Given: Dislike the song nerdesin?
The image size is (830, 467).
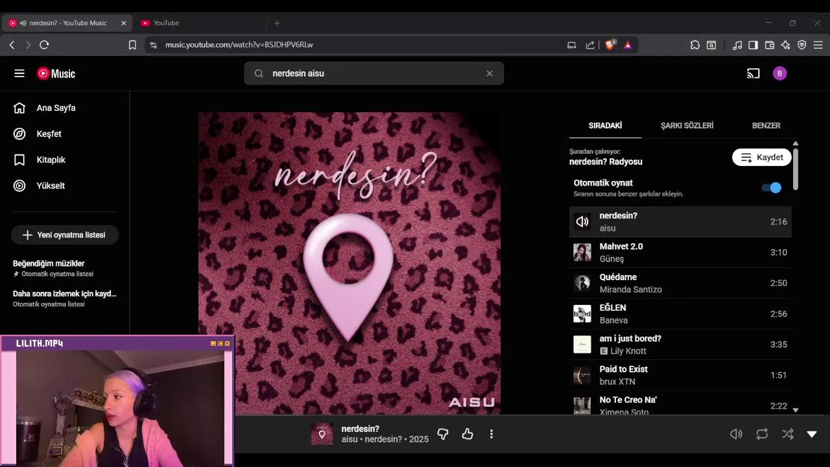Looking at the screenshot, I should point(443,434).
